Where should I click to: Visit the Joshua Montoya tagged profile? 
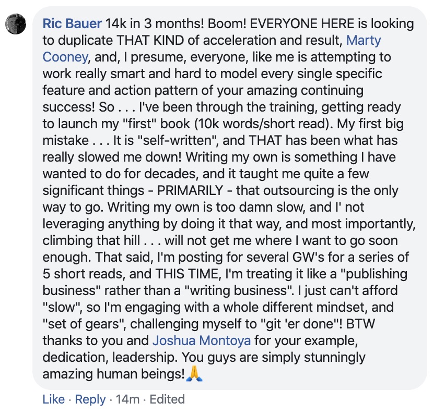click(202, 340)
